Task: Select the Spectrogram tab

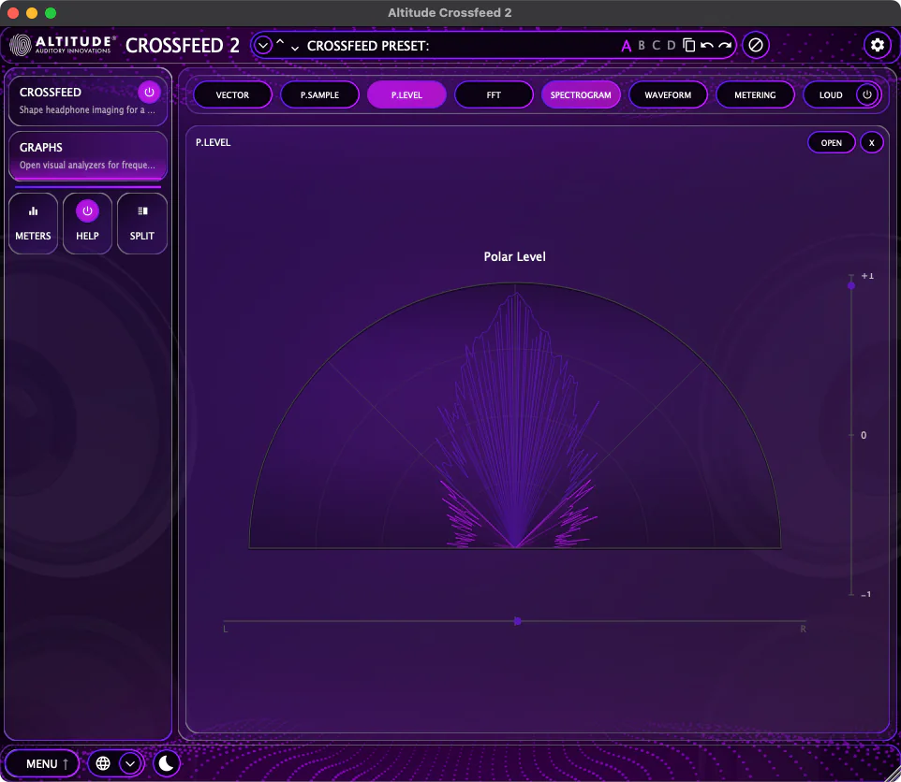Action: (581, 94)
